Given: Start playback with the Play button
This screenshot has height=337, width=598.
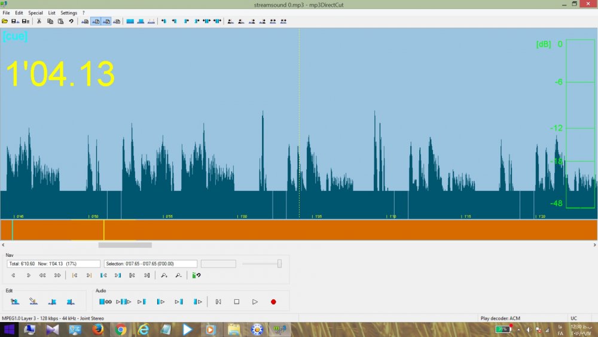Looking at the screenshot, I should pos(255,302).
